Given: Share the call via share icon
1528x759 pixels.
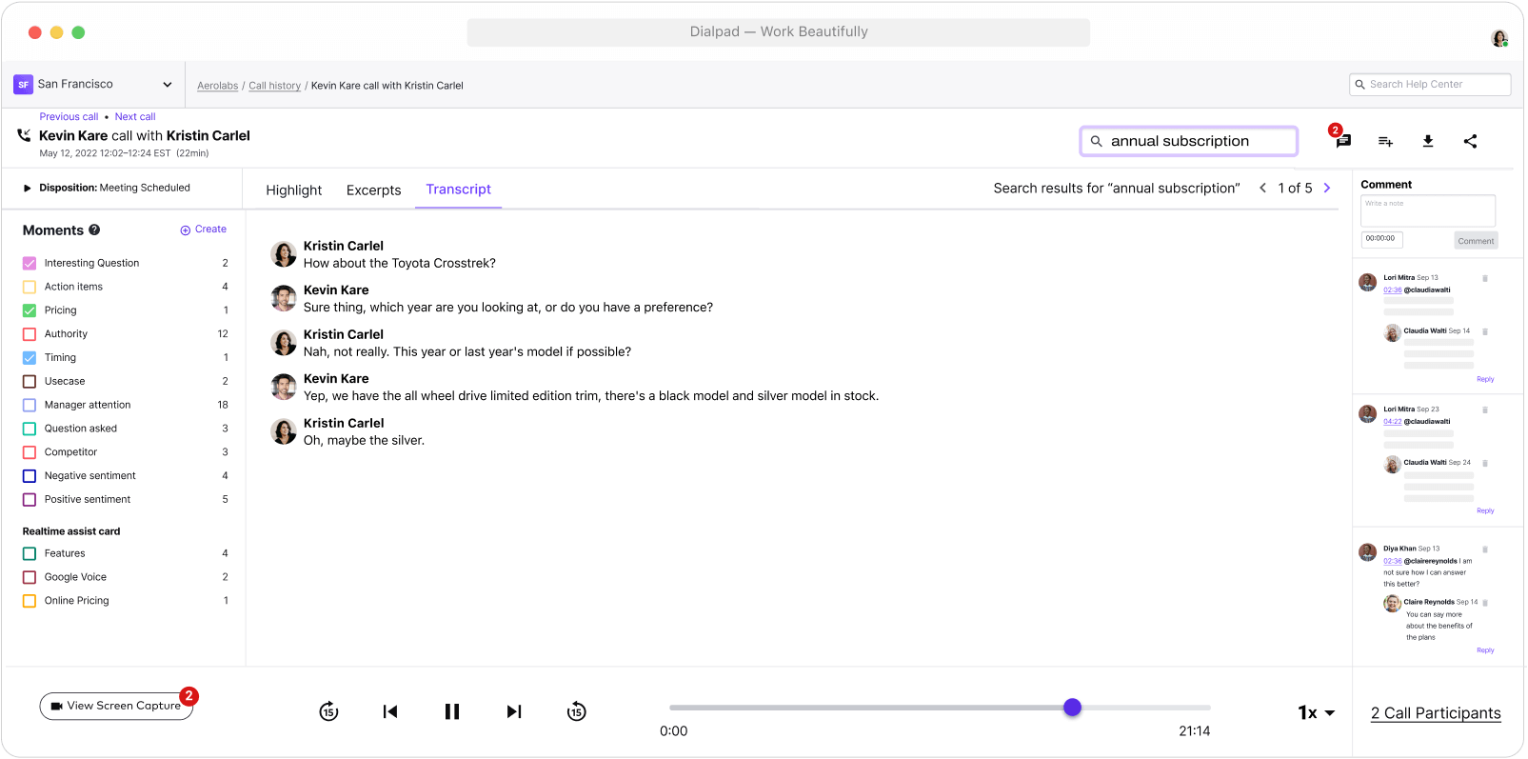Looking at the screenshot, I should [x=1470, y=141].
